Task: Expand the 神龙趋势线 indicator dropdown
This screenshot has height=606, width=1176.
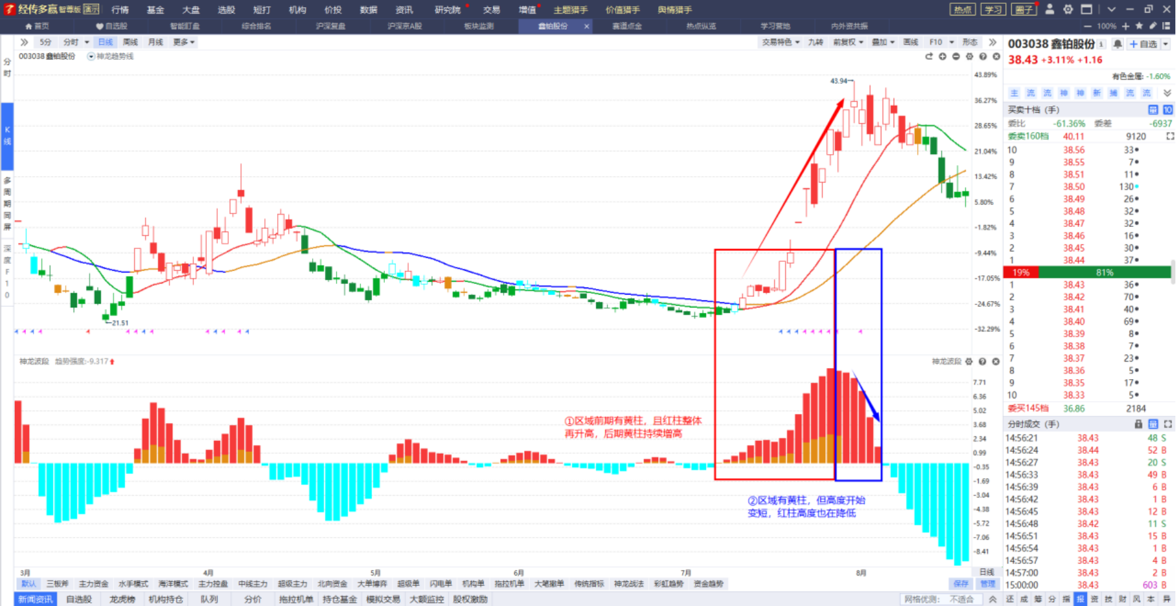Action: (x=91, y=57)
